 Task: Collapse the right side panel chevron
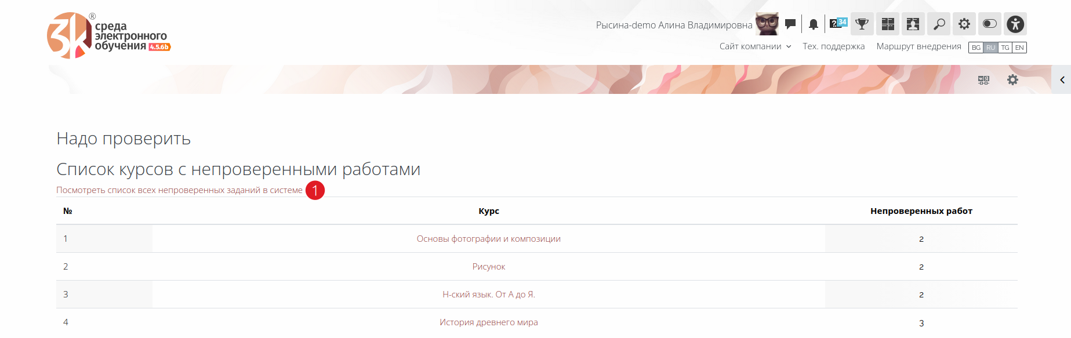tap(1062, 80)
